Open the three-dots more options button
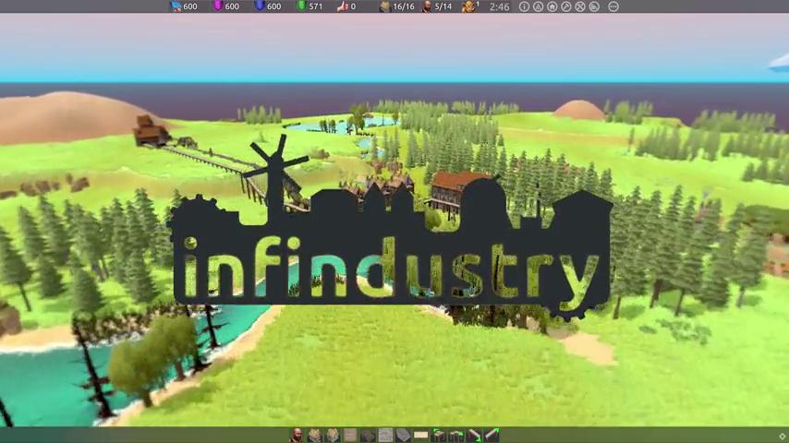789x443 pixels. click(613, 6)
